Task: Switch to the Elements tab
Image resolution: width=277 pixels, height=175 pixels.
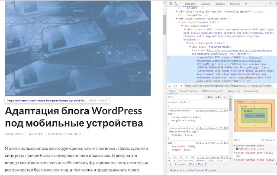Action: pyautogui.click(x=190, y=4)
